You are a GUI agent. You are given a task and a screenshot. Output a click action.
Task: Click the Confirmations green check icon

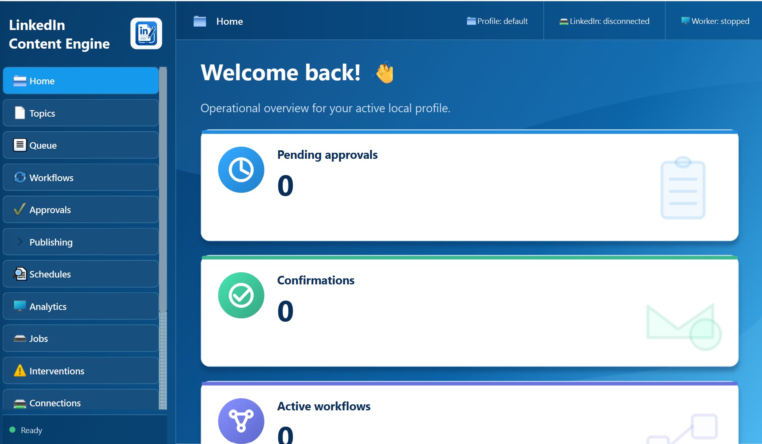click(241, 295)
